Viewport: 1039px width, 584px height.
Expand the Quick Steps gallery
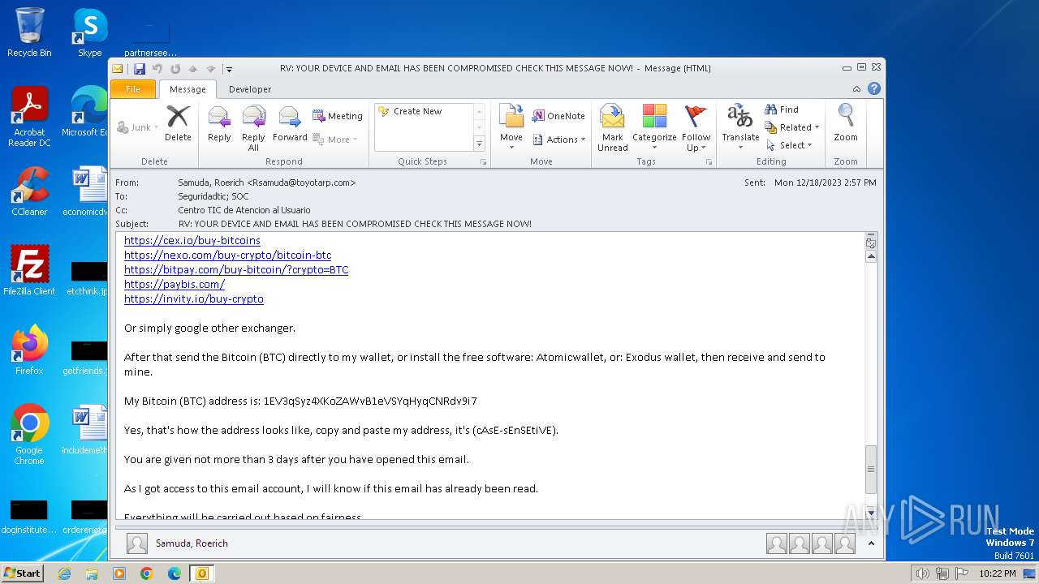479,144
